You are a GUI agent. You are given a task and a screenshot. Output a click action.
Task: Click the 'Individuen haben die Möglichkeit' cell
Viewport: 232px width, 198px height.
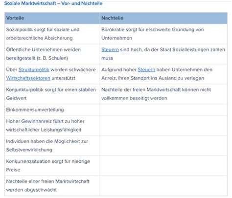point(52,146)
